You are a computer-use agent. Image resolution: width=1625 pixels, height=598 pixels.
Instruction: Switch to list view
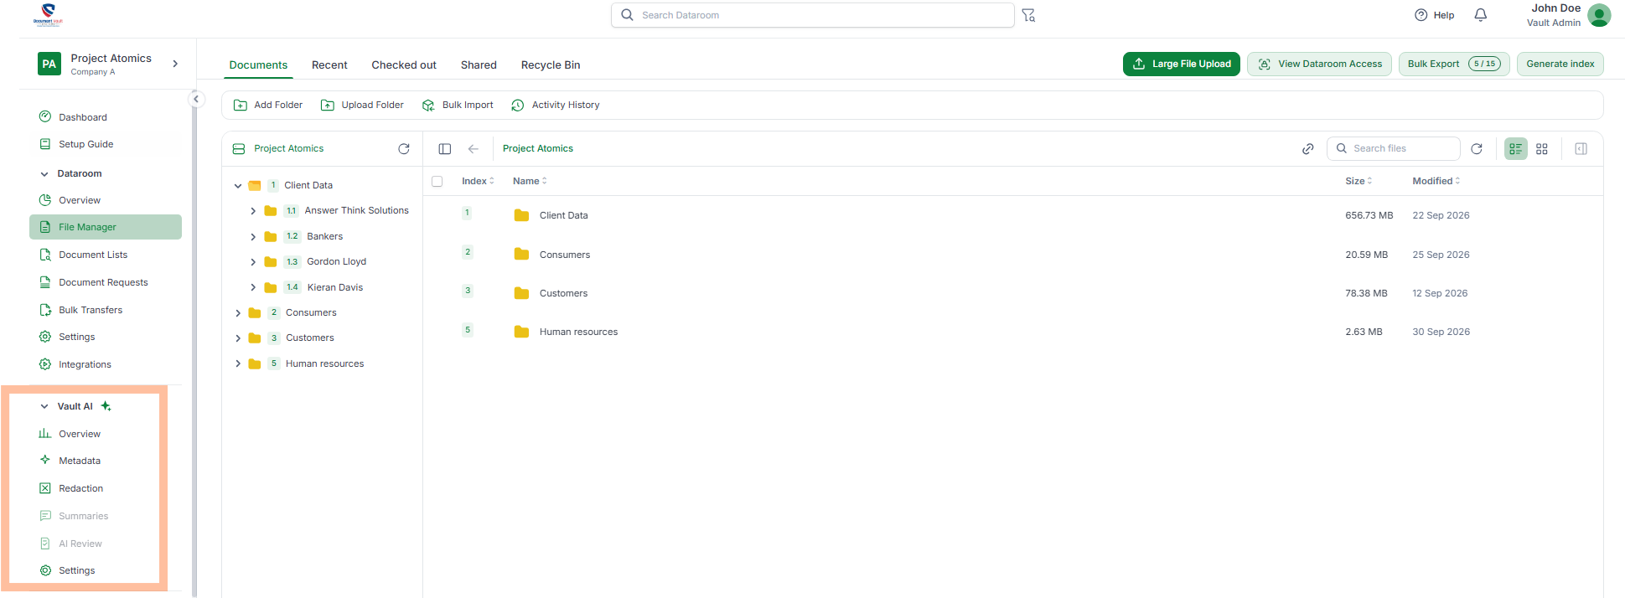click(1515, 148)
